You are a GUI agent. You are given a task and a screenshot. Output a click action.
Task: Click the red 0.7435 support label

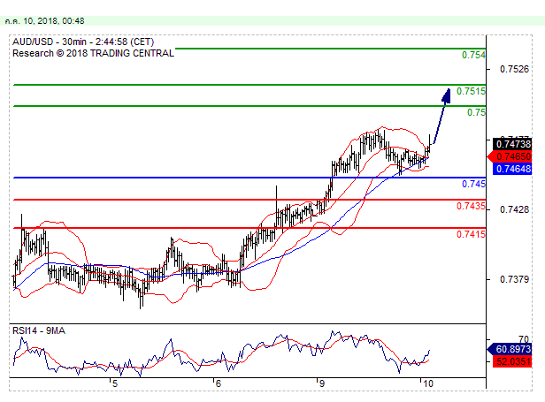click(x=471, y=206)
